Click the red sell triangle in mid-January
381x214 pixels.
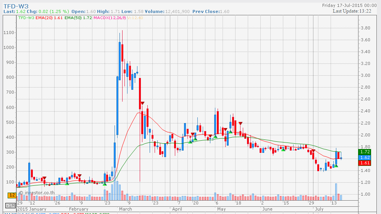coord(44,178)
